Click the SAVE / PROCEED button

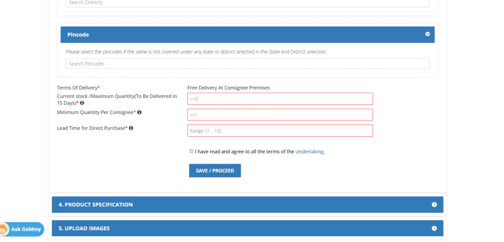pyautogui.click(x=215, y=171)
